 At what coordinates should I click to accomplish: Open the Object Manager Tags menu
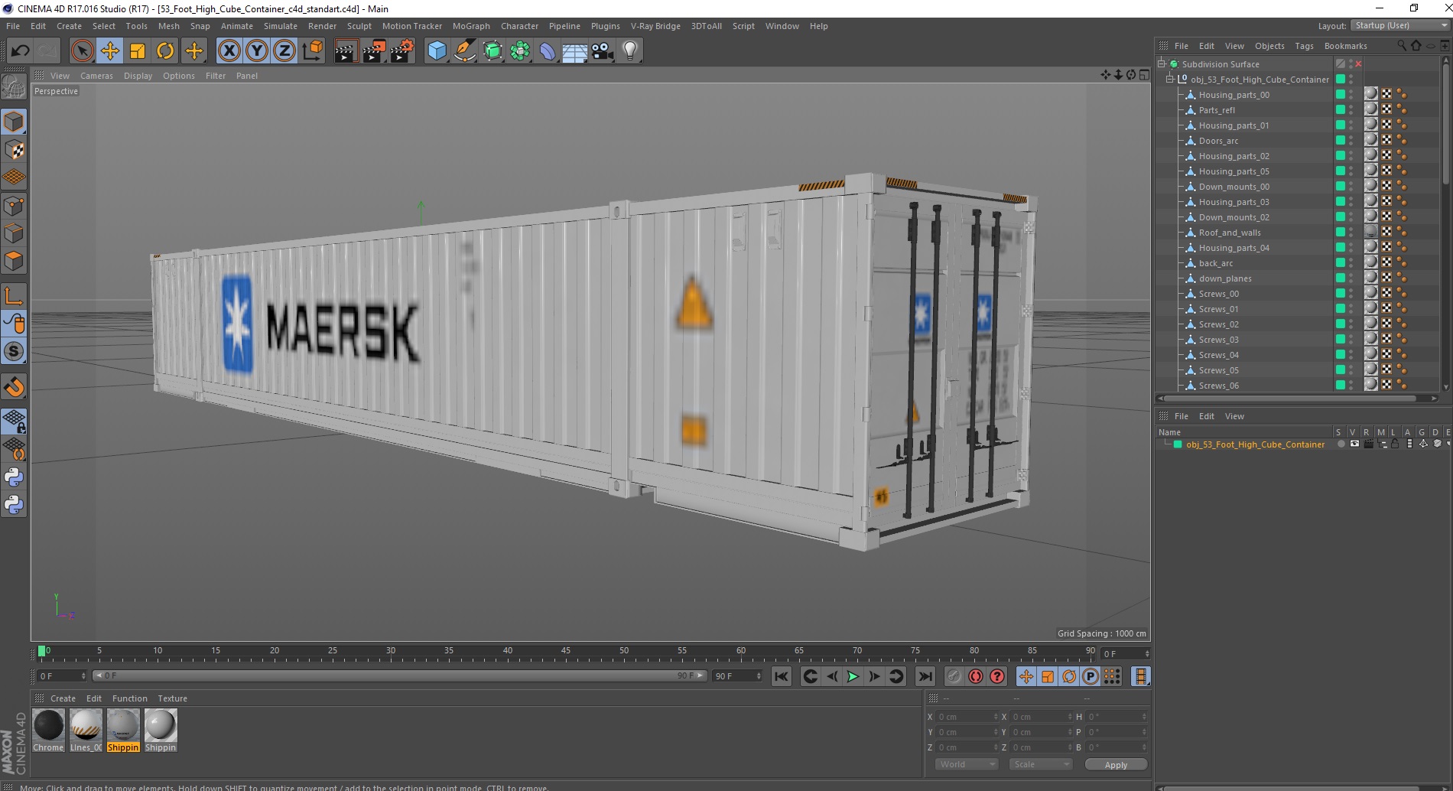tap(1304, 46)
